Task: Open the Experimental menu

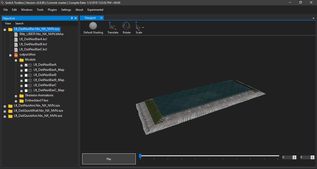Action: pos(95,10)
